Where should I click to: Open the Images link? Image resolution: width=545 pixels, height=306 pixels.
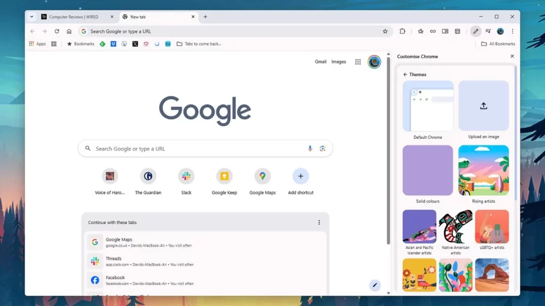pos(339,61)
